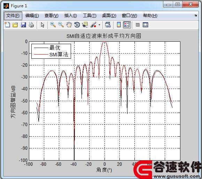The image size is (202, 179).
Task: Click the Hide Plot Tools icon
Action: click(x=138, y=25)
